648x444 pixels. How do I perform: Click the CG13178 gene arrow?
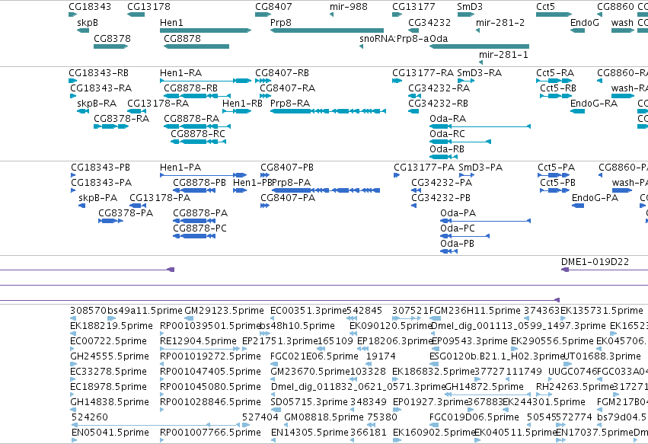point(136,14)
